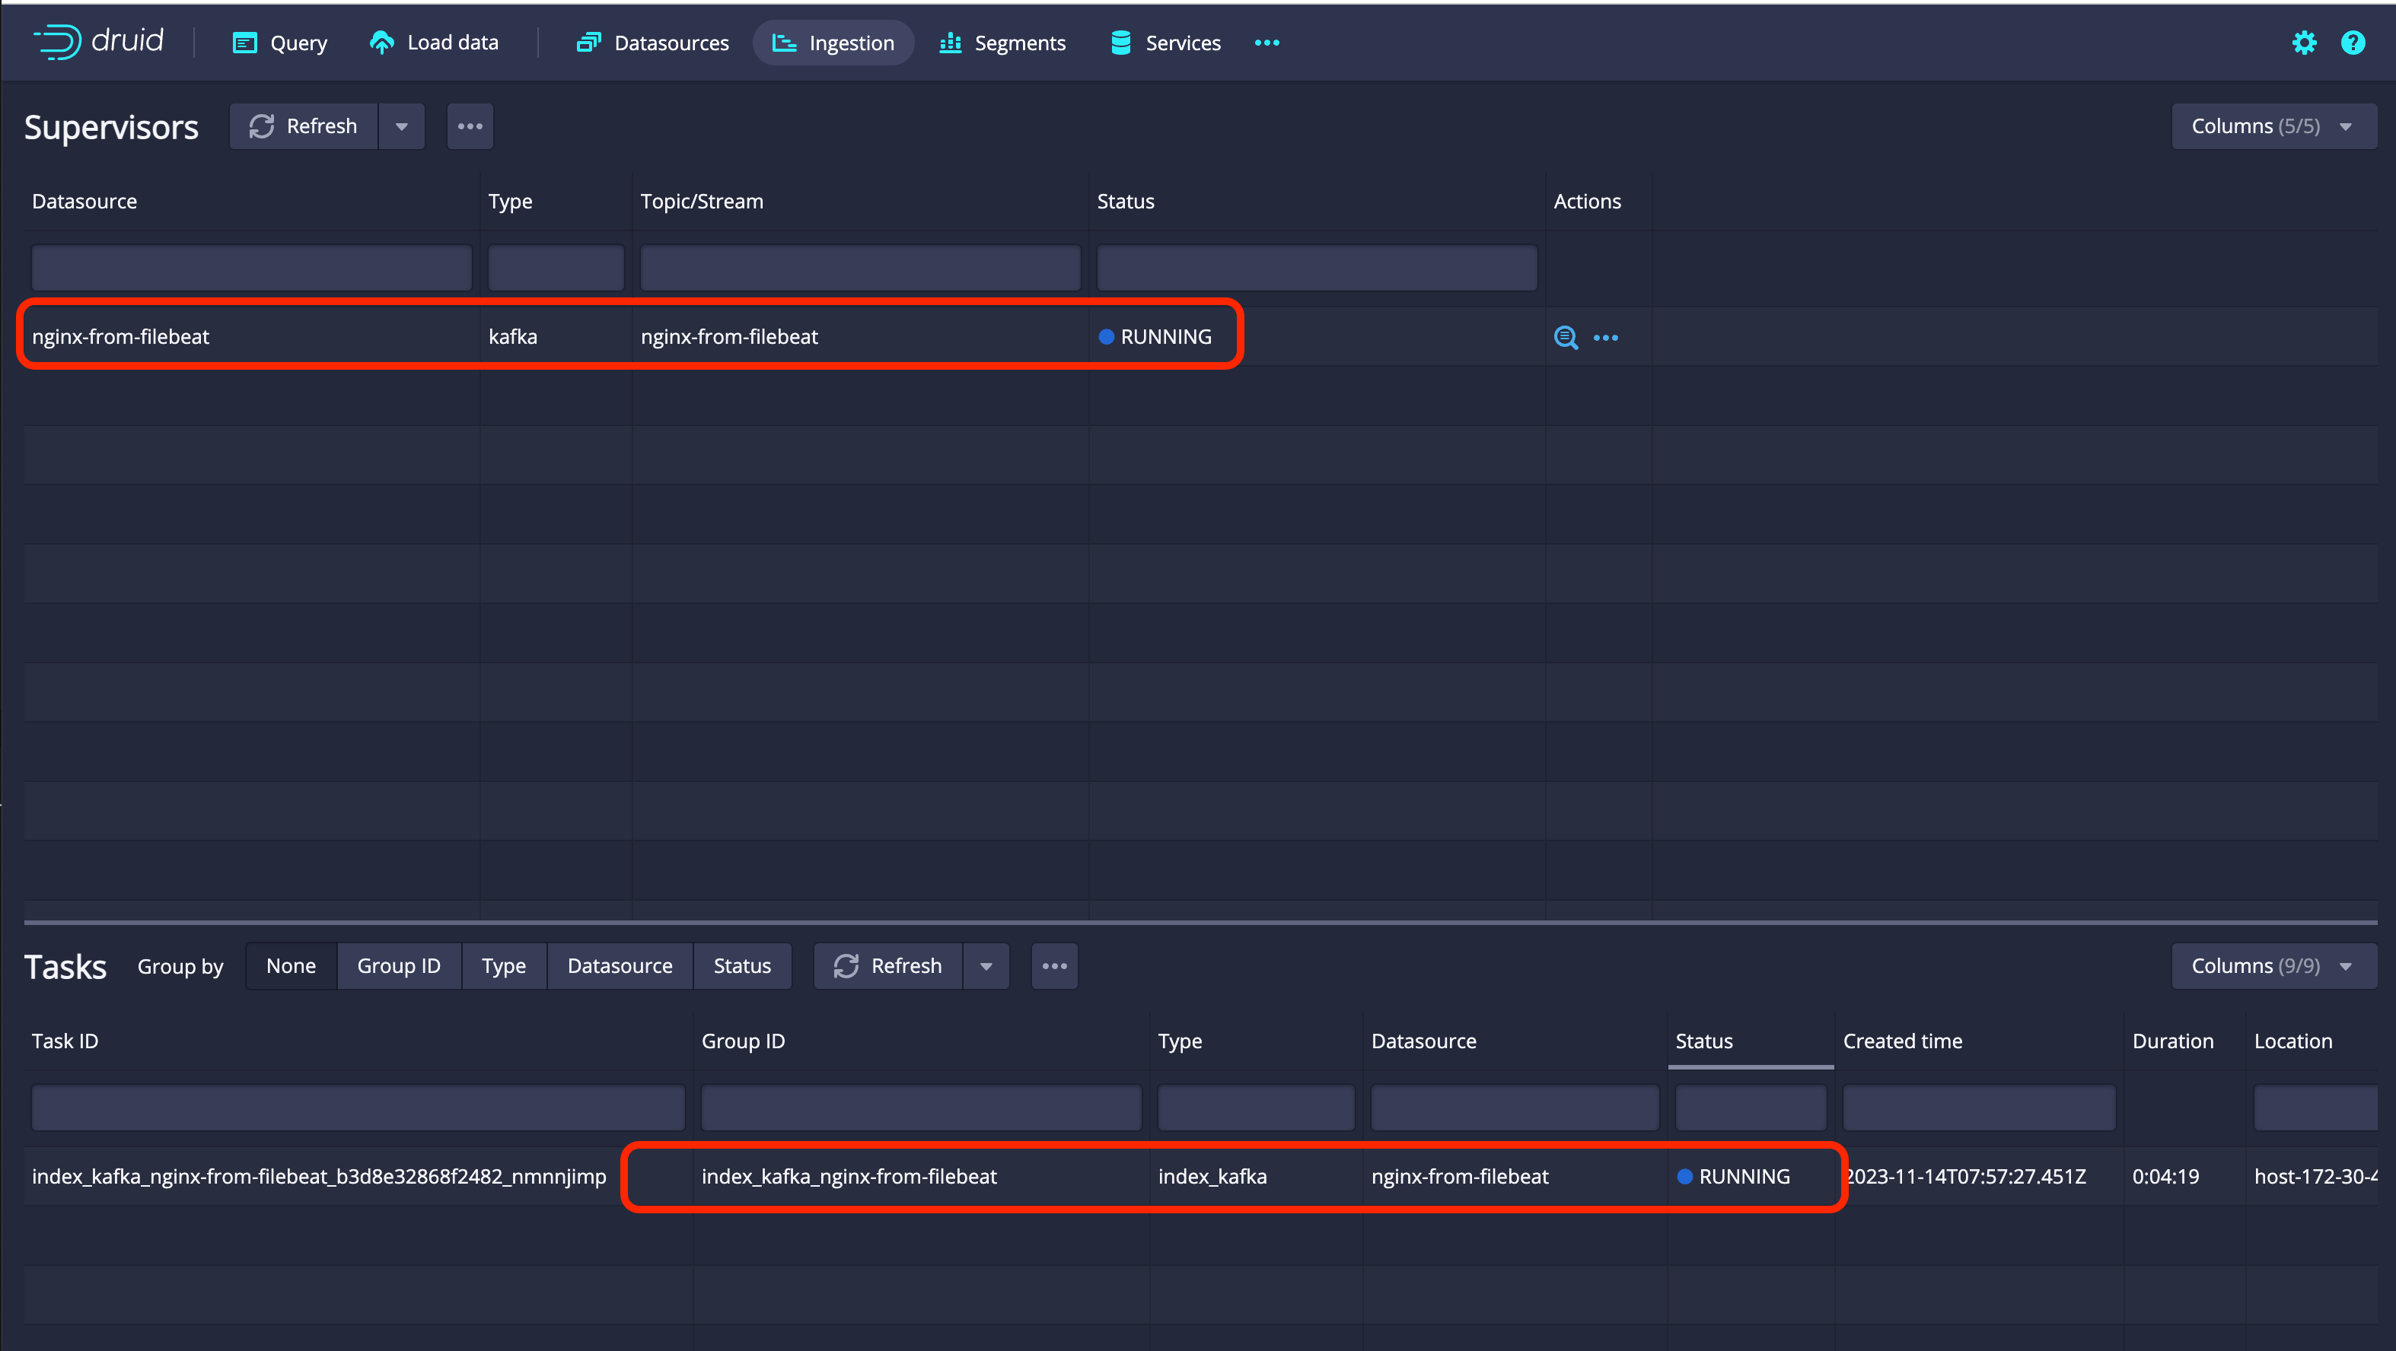
Task: Refresh the Supervisors table
Action: pos(304,126)
